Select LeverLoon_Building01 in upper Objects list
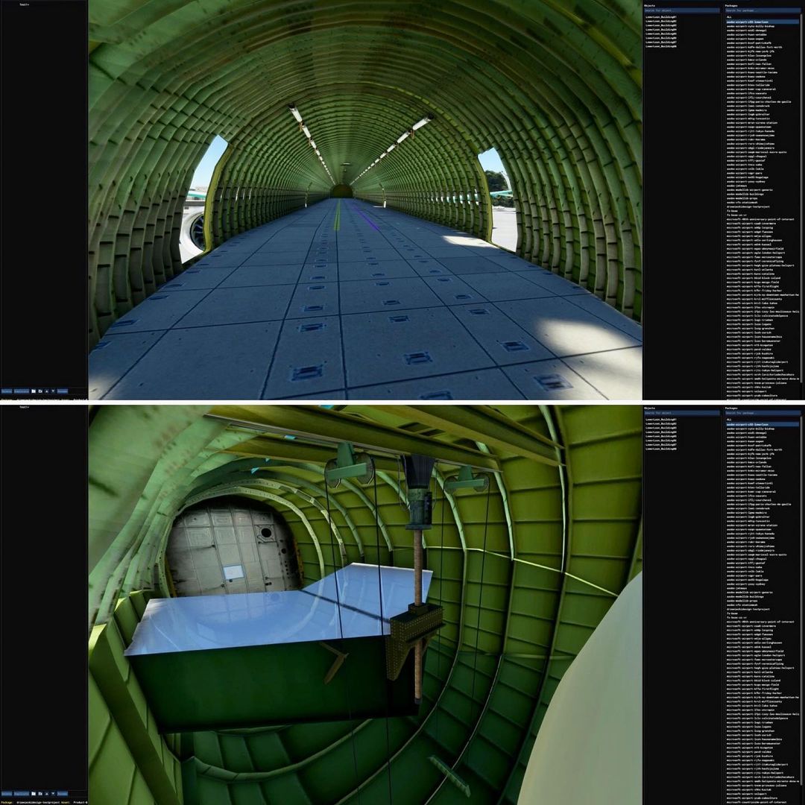Viewport: 805px width, 805px height. [661, 17]
